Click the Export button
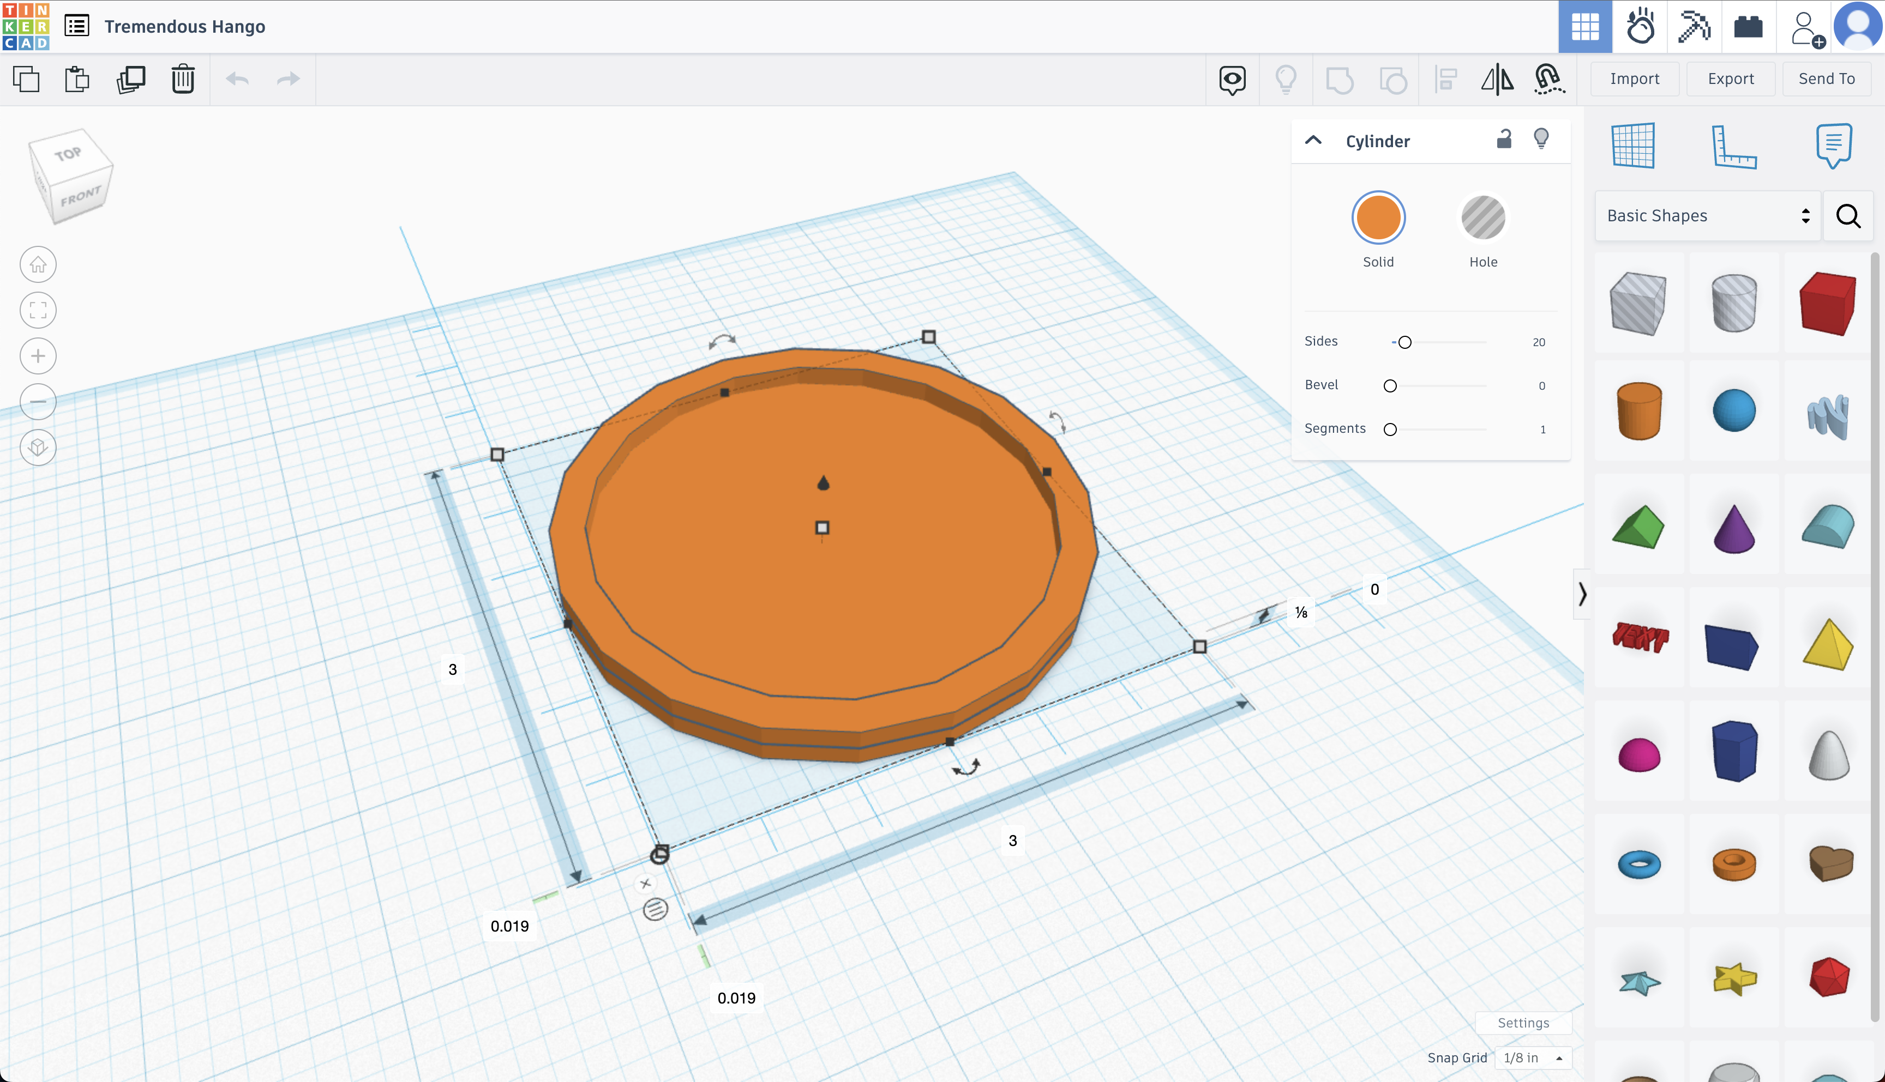The height and width of the screenshot is (1082, 1885). point(1730,79)
